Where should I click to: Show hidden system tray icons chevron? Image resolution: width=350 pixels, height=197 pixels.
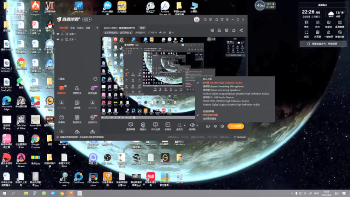tap(292, 193)
